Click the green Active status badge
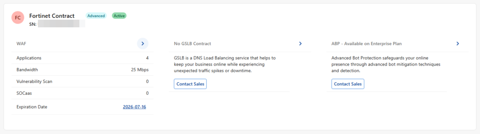 coord(119,16)
